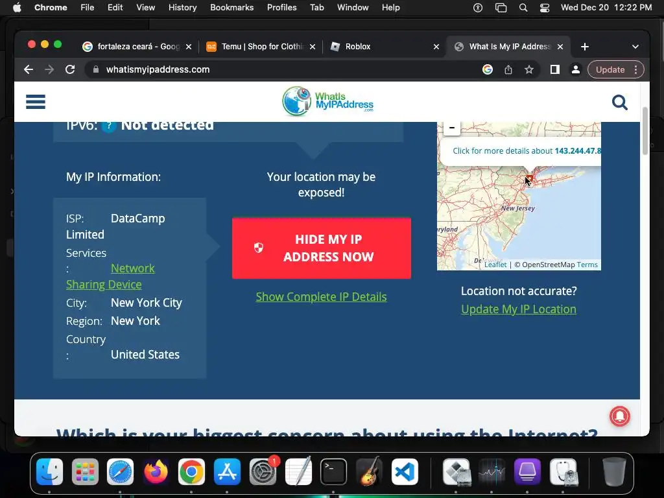
Task: Open the Bookmarks menu
Action: click(231, 8)
